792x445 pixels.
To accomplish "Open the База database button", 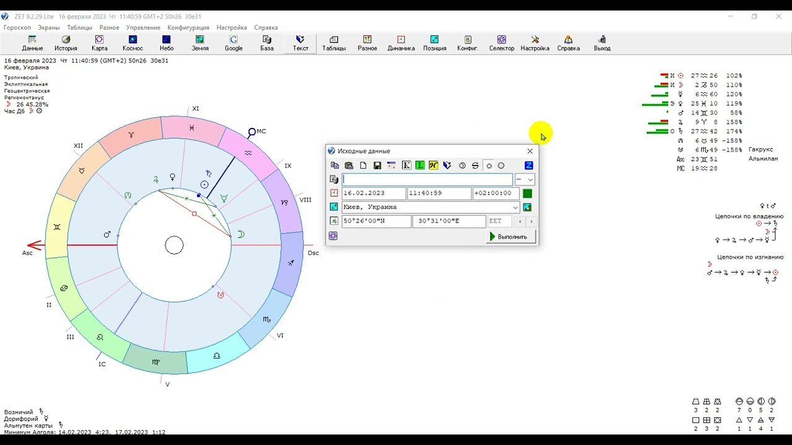I will 267,43.
